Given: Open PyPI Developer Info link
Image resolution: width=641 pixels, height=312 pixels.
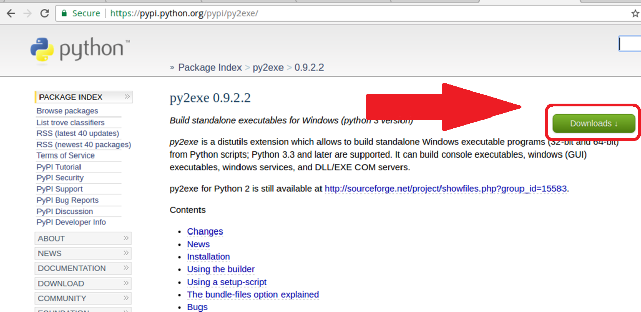Looking at the screenshot, I should point(71,222).
